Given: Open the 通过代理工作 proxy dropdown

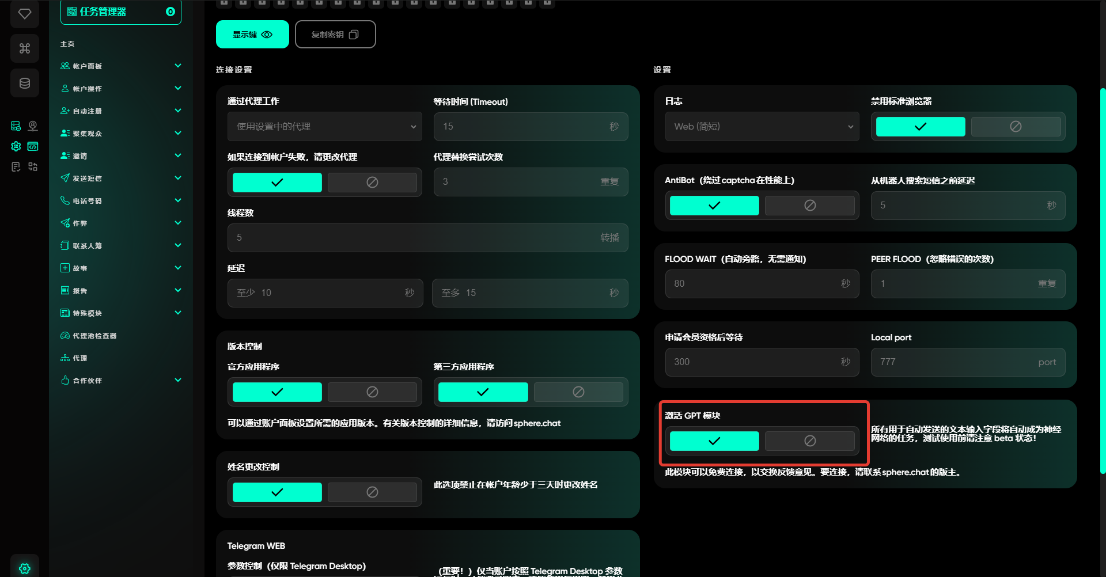Looking at the screenshot, I should coord(325,127).
